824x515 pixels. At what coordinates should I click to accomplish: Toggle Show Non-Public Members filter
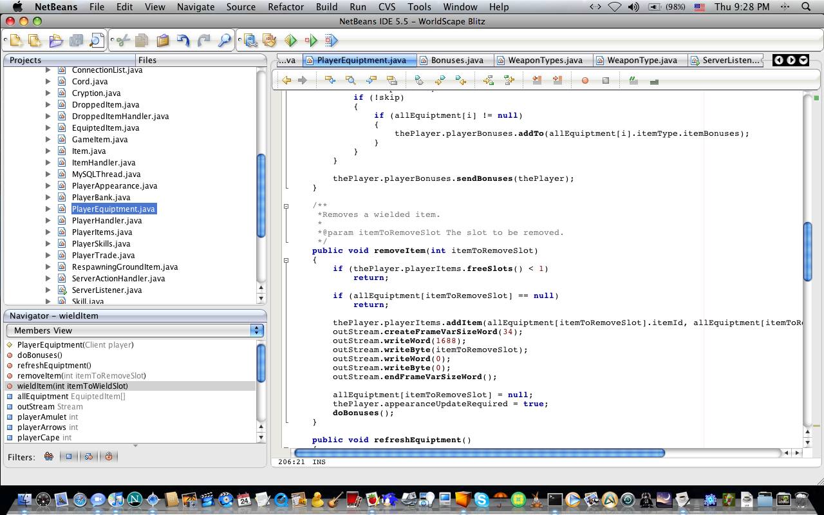click(109, 456)
